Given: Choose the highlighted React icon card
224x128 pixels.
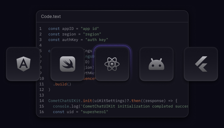Looking at the screenshot, I should (112, 64).
